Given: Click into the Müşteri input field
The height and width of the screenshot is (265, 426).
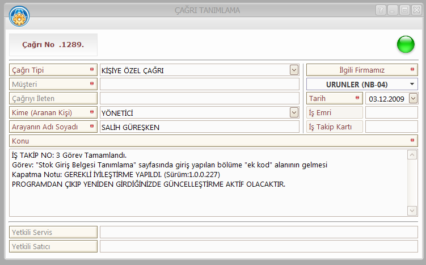Looking at the screenshot, I should pyautogui.click(x=199, y=84).
